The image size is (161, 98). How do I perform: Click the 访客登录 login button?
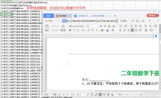tap(153, 16)
